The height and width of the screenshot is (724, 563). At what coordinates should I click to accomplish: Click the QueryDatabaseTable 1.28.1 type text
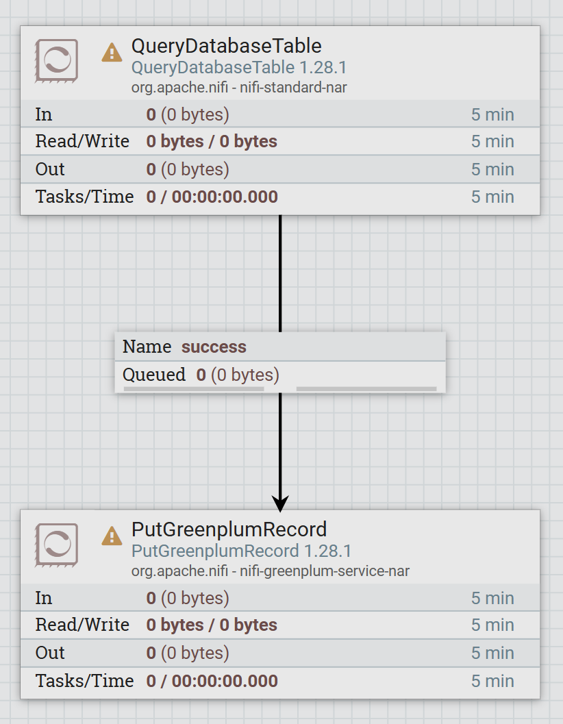pyautogui.click(x=239, y=67)
